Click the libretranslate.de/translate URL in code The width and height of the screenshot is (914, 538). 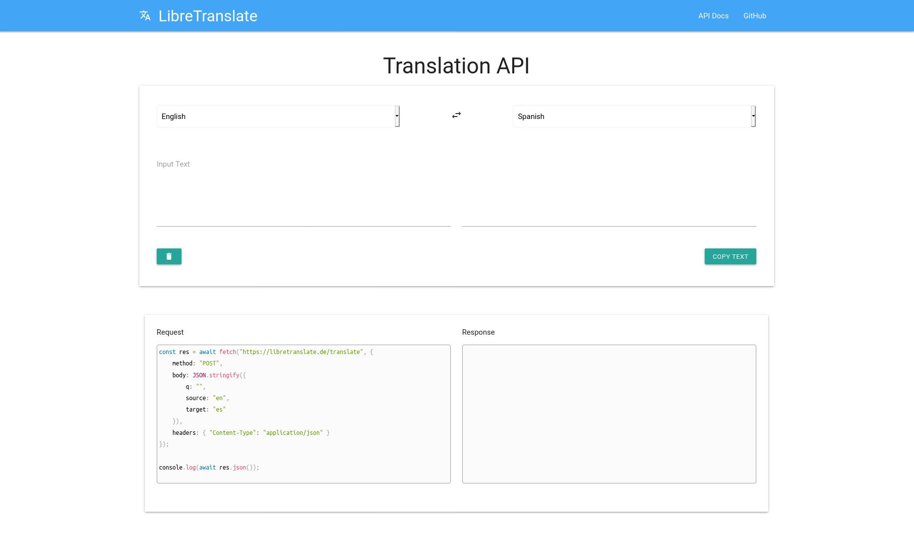301,352
